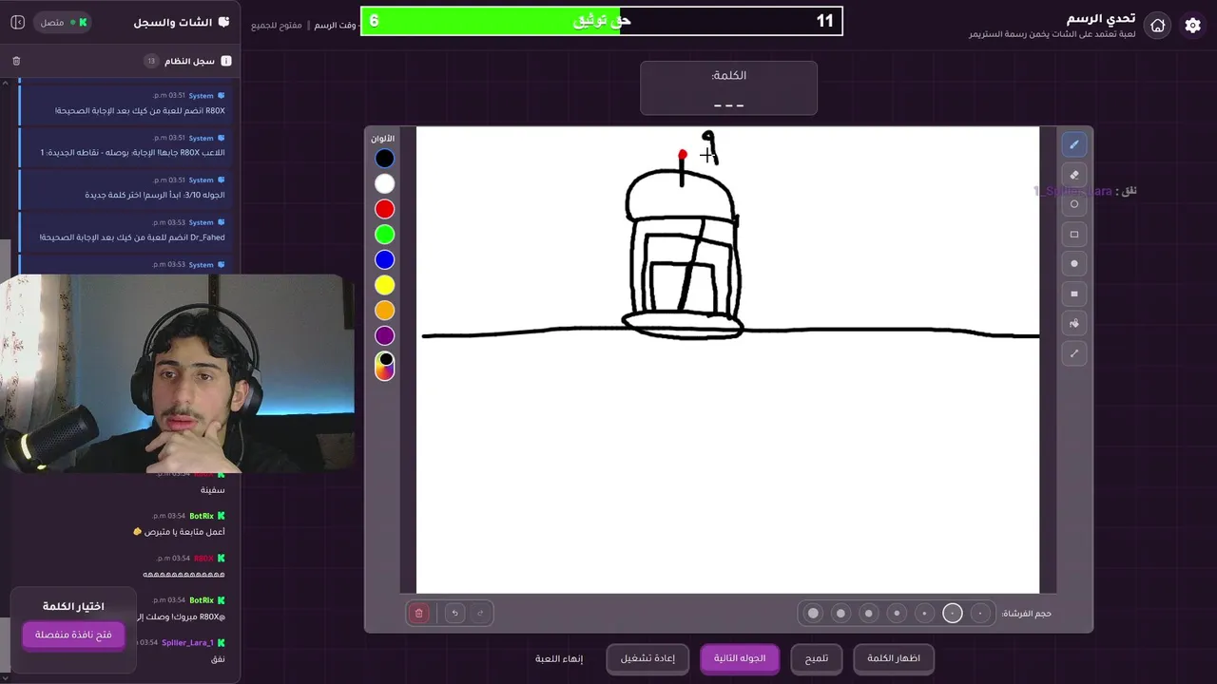Select the hollow circle shape tool
Viewport: 1217px width, 684px height.
click(x=1074, y=204)
